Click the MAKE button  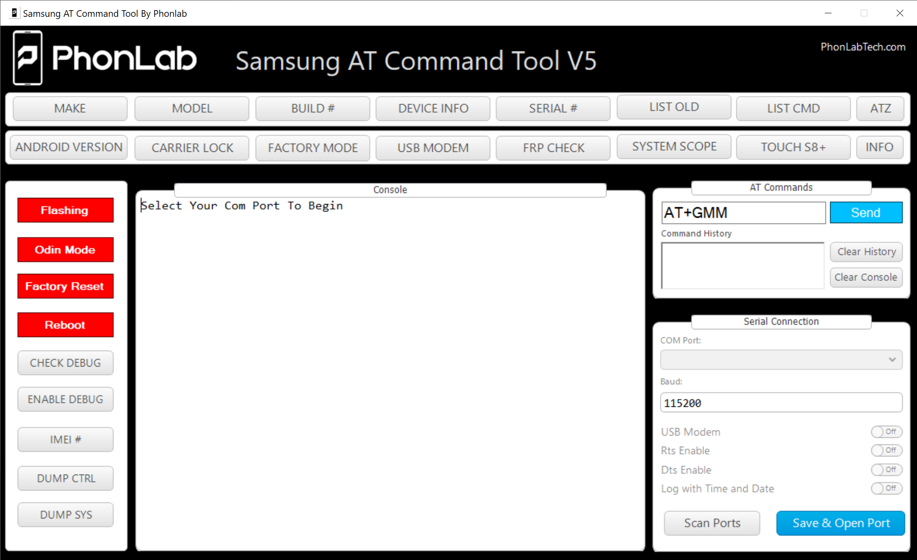pos(70,108)
